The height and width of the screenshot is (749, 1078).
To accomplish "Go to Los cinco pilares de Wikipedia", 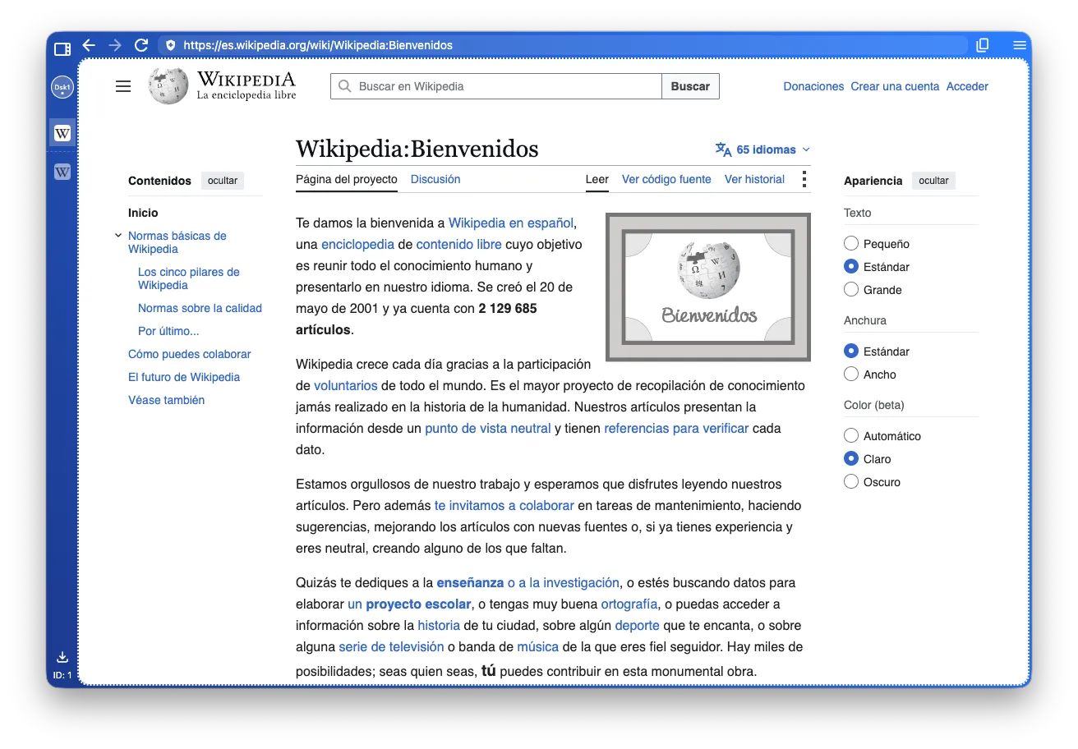I will [x=189, y=278].
